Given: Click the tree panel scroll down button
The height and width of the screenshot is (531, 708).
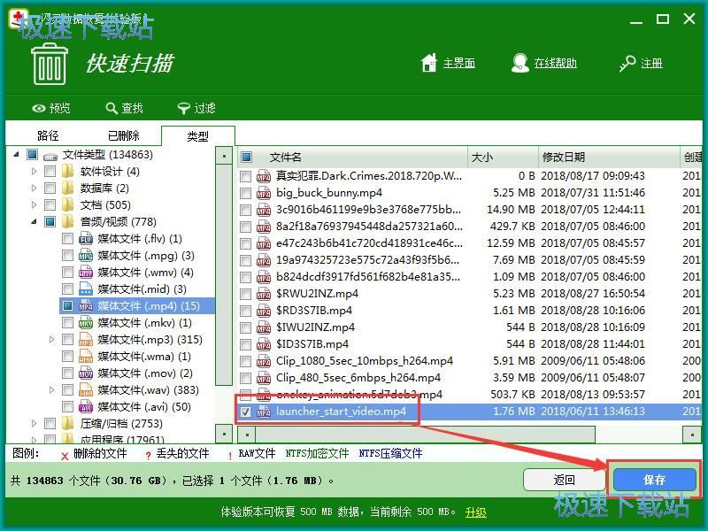Looking at the screenshot, I should 224,435.
